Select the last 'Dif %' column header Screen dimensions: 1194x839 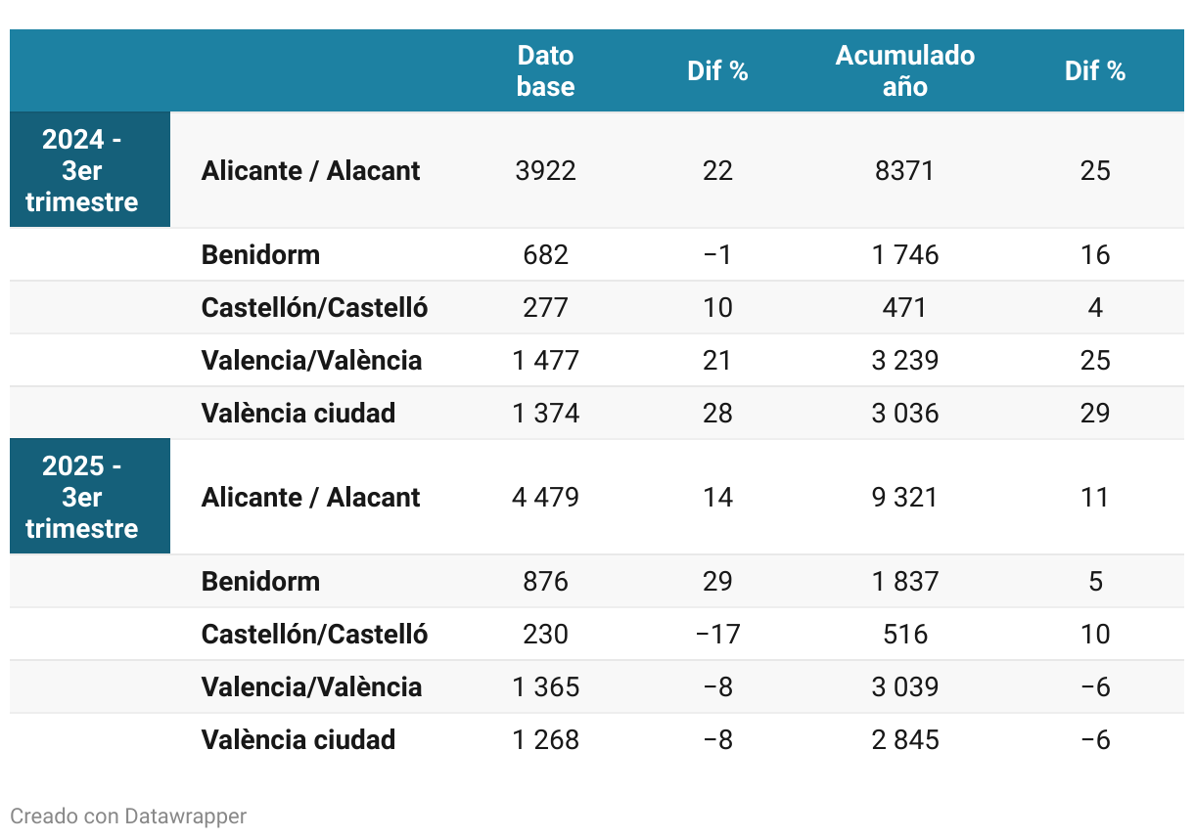click(1095, 70)
